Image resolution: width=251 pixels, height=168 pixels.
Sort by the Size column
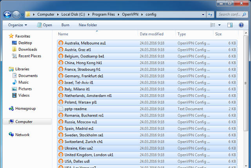coord(226,34)
